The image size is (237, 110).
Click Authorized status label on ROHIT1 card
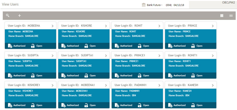(x=180, y=75)
